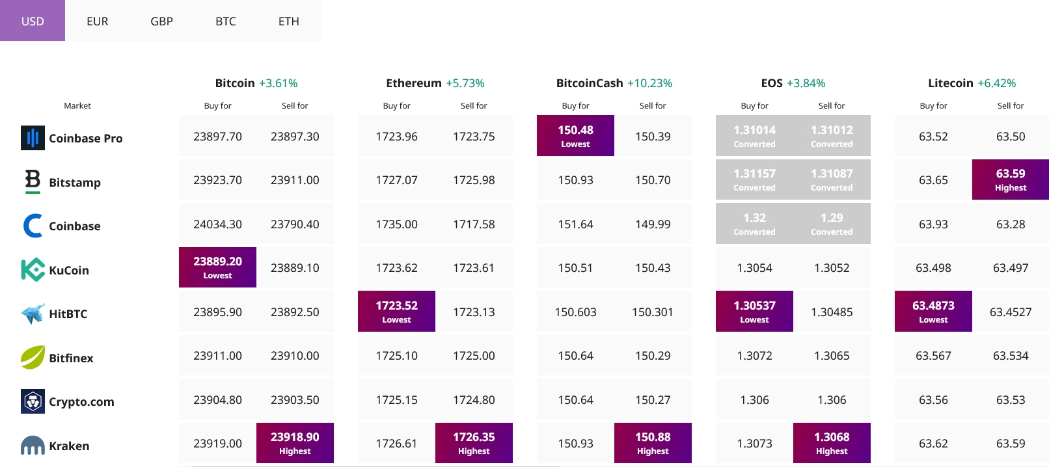Viewport: 1049px width, 467px height.
Task: Click Coinbase Ethereum sell price 1717.58
Action: [x=474, y=224]
